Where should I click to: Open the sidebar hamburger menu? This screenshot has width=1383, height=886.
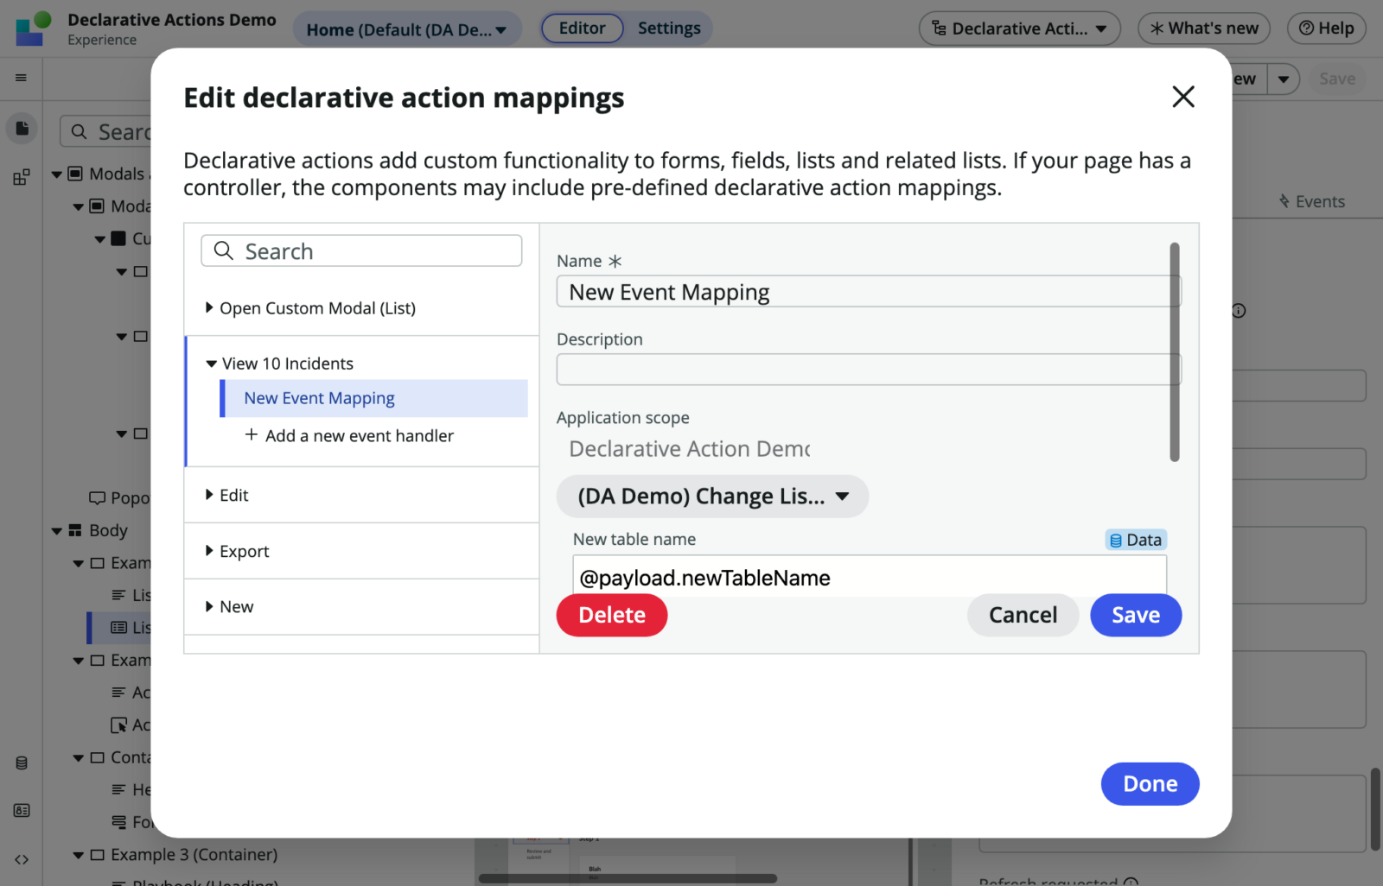point(22,78)
